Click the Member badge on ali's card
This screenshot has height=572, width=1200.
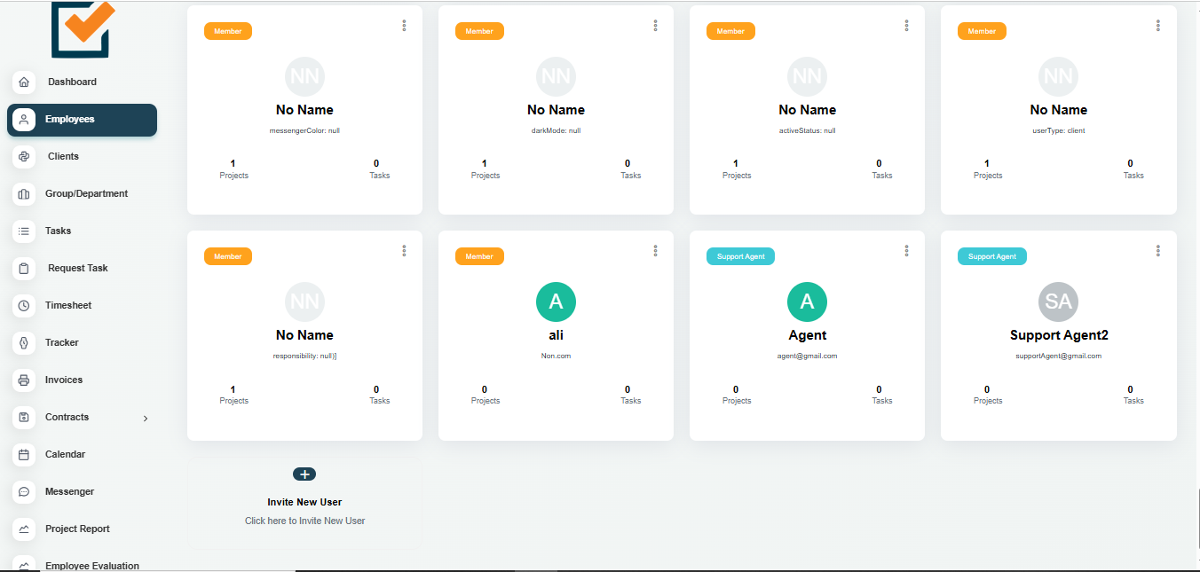pyautogui.click(x=479, y=256)
